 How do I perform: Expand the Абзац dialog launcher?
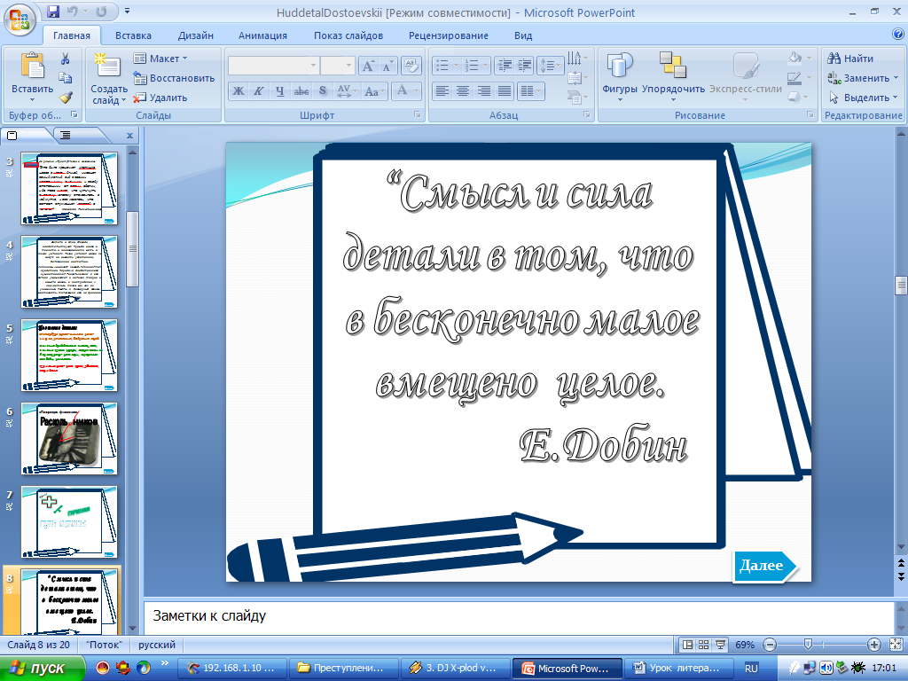point(587,114)
